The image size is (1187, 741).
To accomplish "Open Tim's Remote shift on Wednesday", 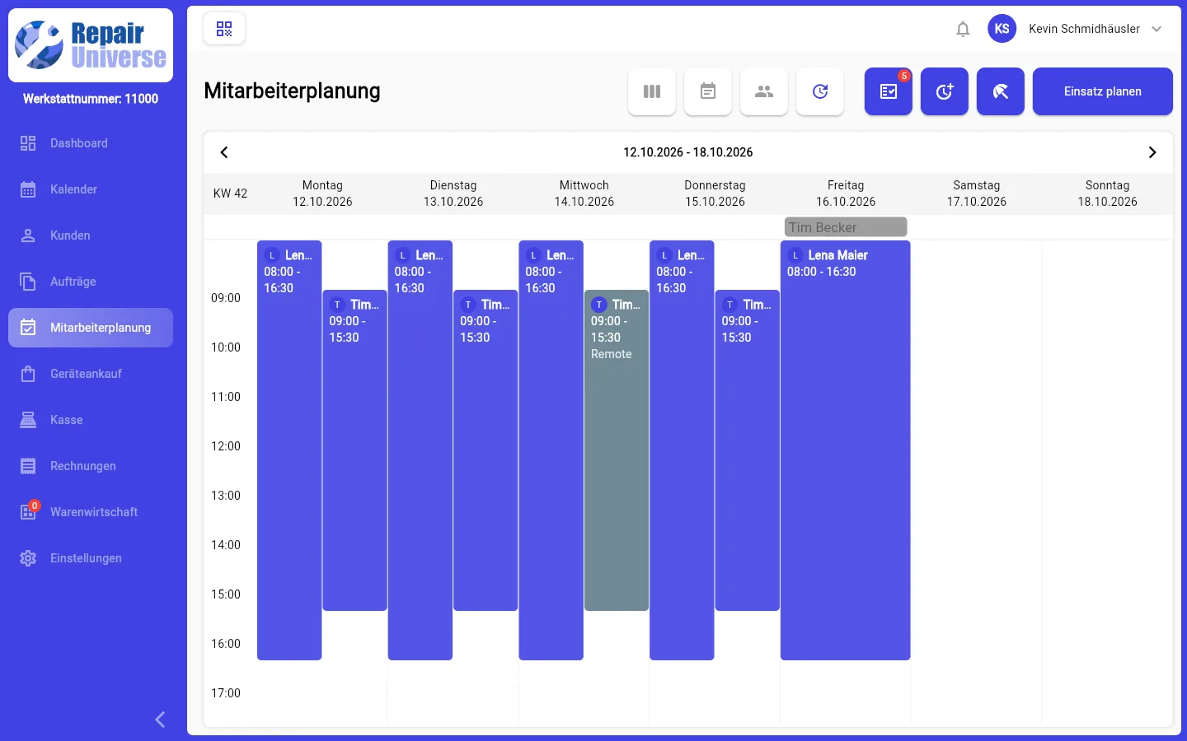I will click(x=617, y=450).
